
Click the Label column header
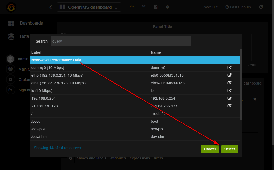pyautogui.click(x=36, y=52)
